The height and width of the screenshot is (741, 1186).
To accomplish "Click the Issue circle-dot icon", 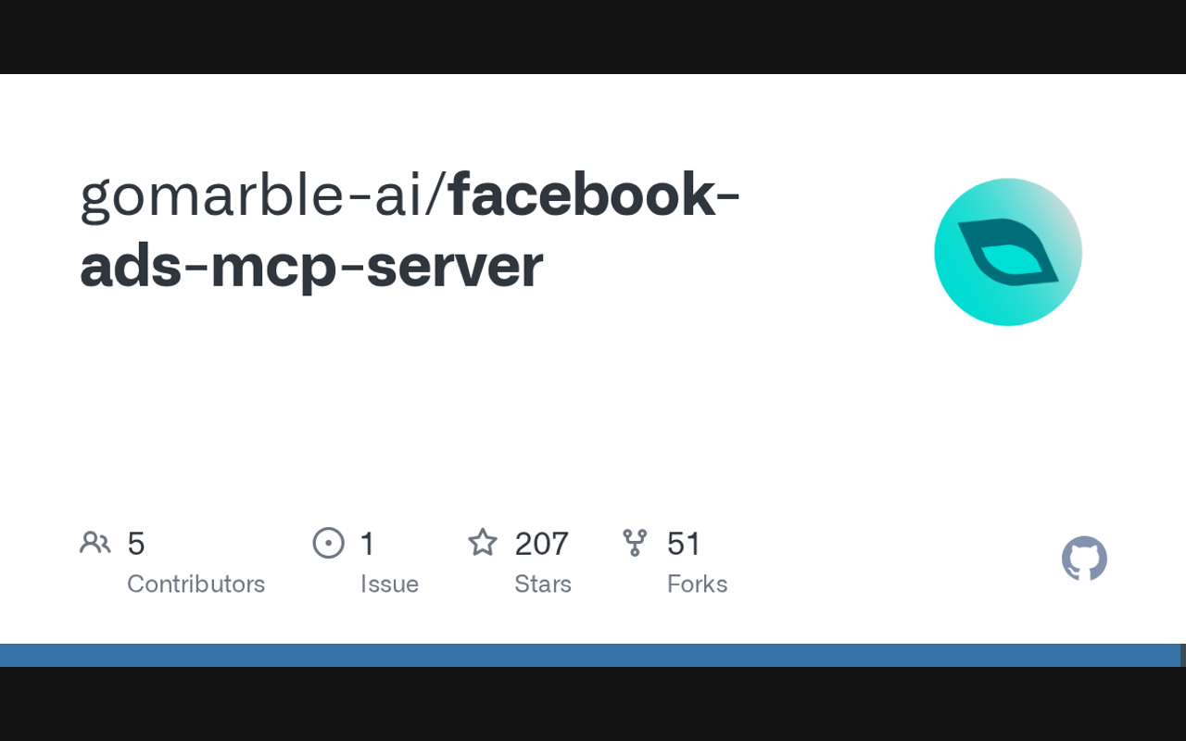I will click(x=328, y=543).
